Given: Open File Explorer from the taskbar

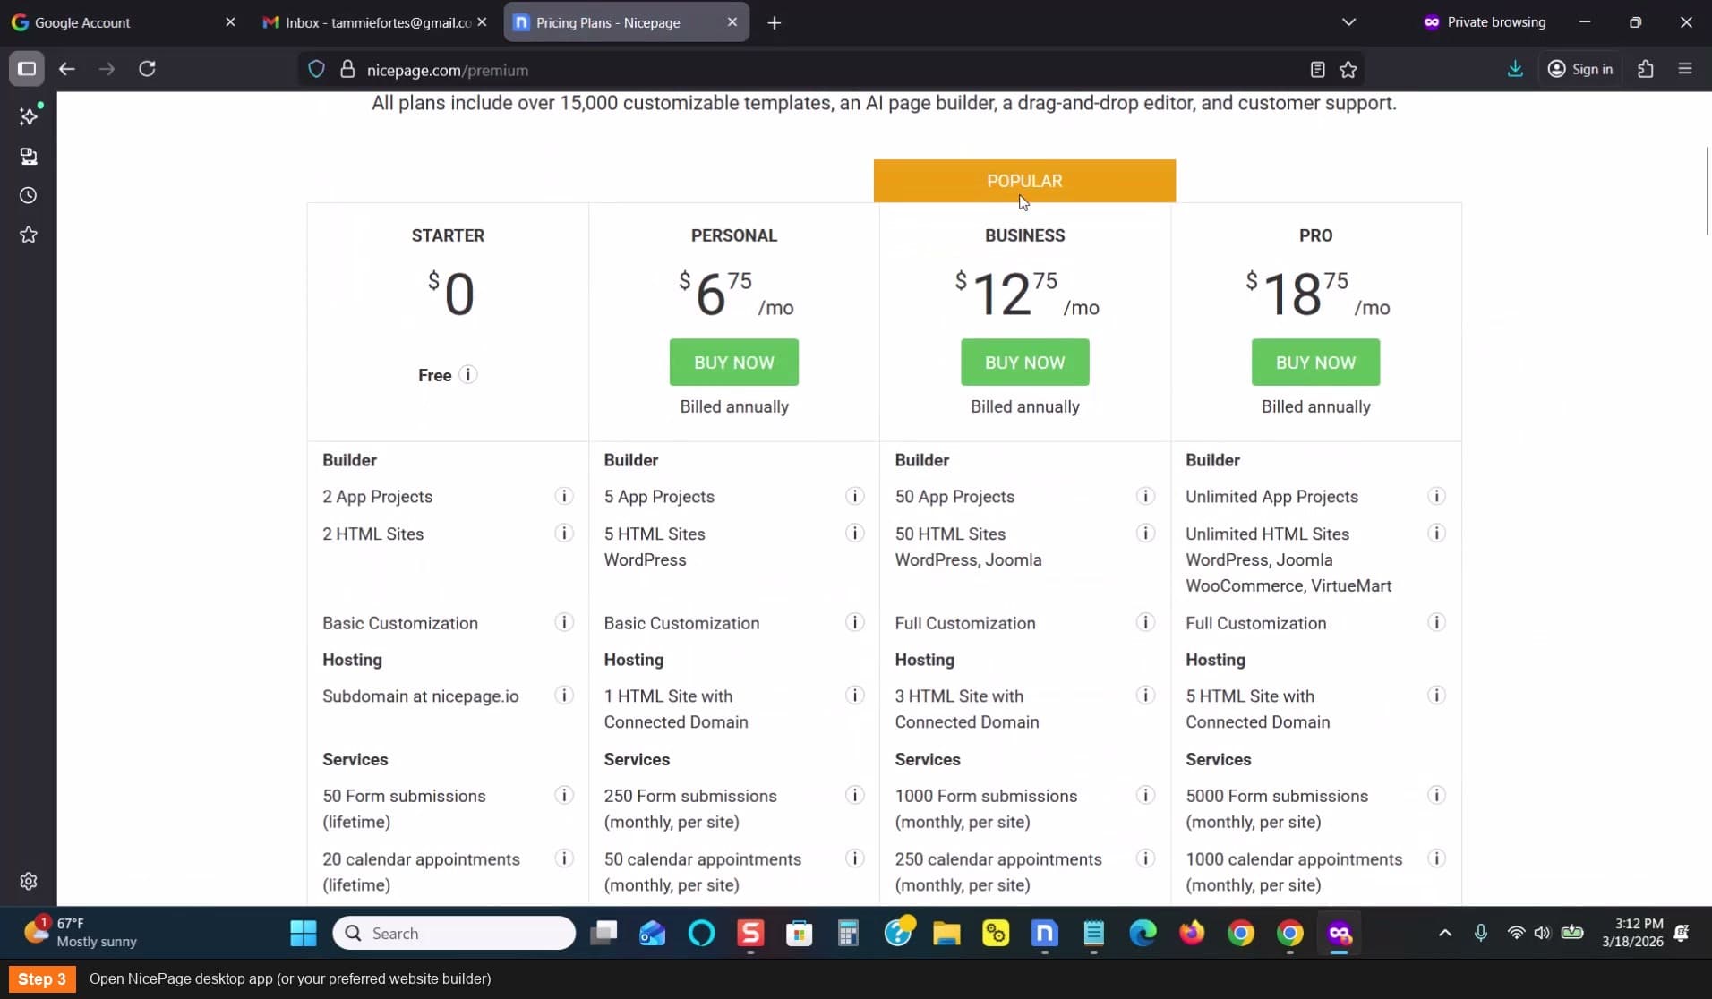Looking at the screenshot, I should tap(946, 933).
